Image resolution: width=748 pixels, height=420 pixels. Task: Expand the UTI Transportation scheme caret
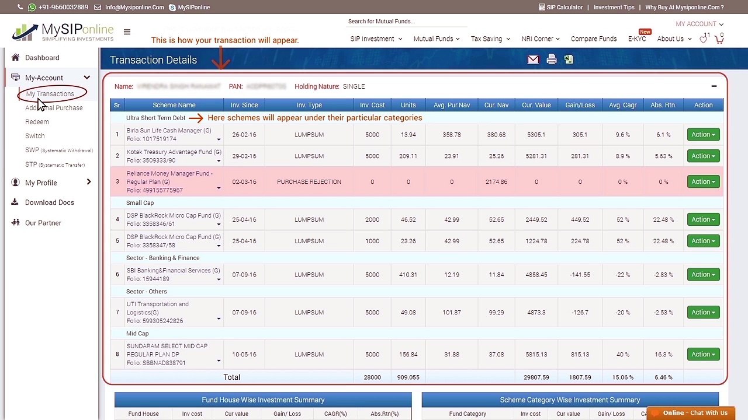pos(219,318)
